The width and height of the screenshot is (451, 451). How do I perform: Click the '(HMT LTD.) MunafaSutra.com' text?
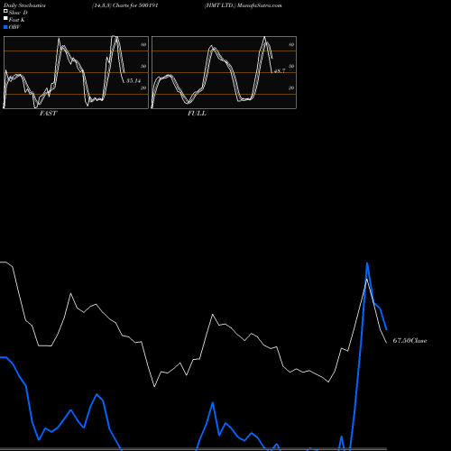(244, 5)
